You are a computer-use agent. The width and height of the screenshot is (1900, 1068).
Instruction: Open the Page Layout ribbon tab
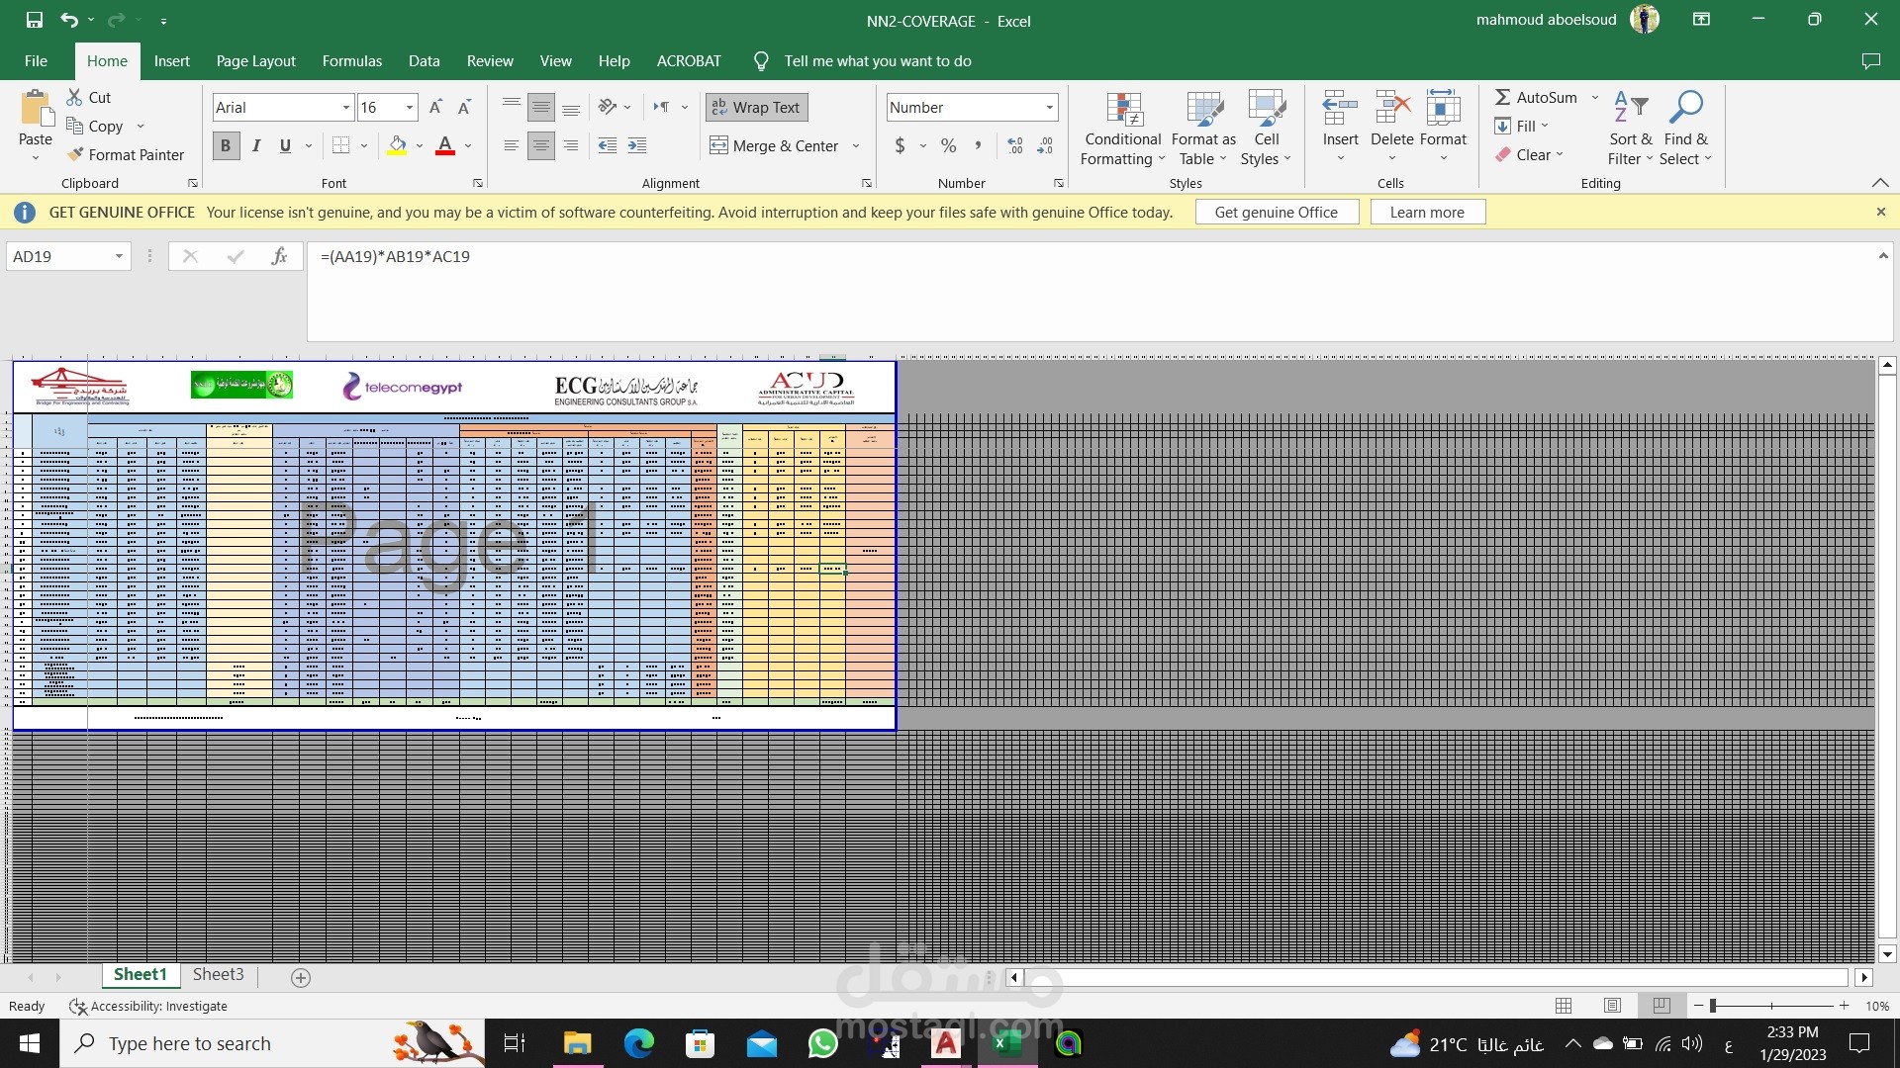[x=255, y=60]
